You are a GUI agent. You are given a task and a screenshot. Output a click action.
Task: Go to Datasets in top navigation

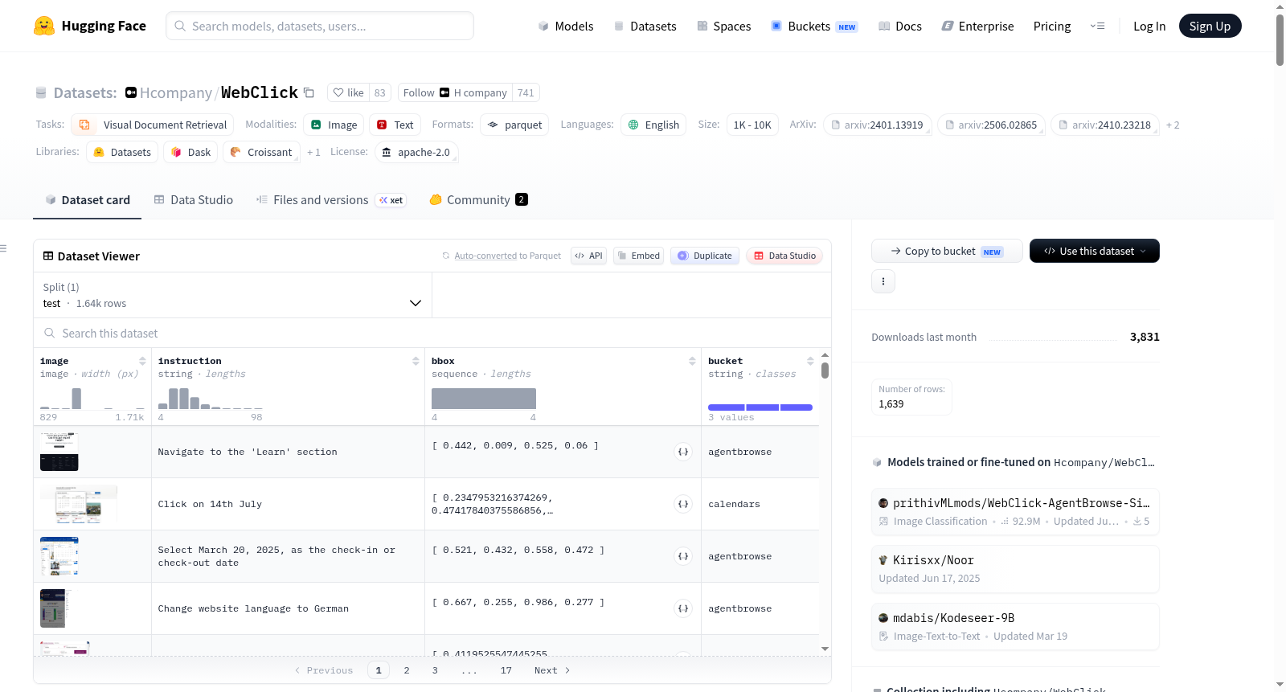pos(645,26)
